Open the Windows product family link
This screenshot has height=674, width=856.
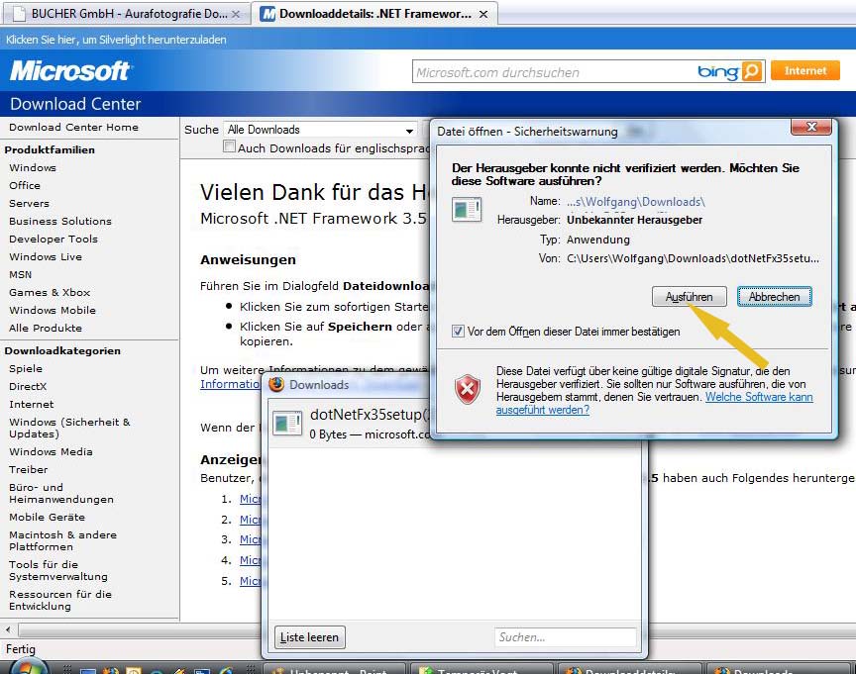coord(33,168)
